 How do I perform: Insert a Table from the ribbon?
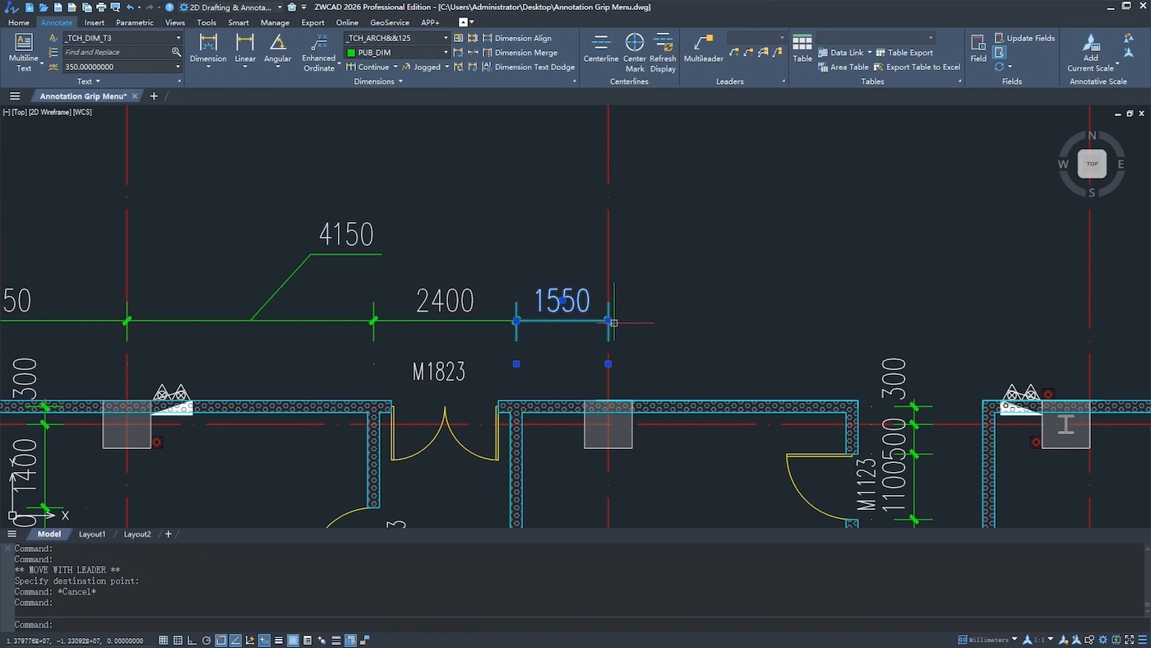(802, 49)
